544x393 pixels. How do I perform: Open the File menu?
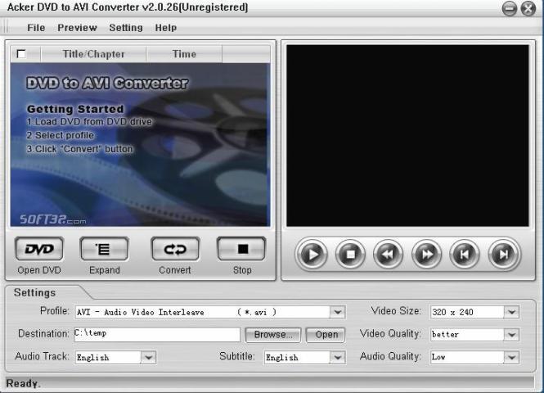(36, 27)
